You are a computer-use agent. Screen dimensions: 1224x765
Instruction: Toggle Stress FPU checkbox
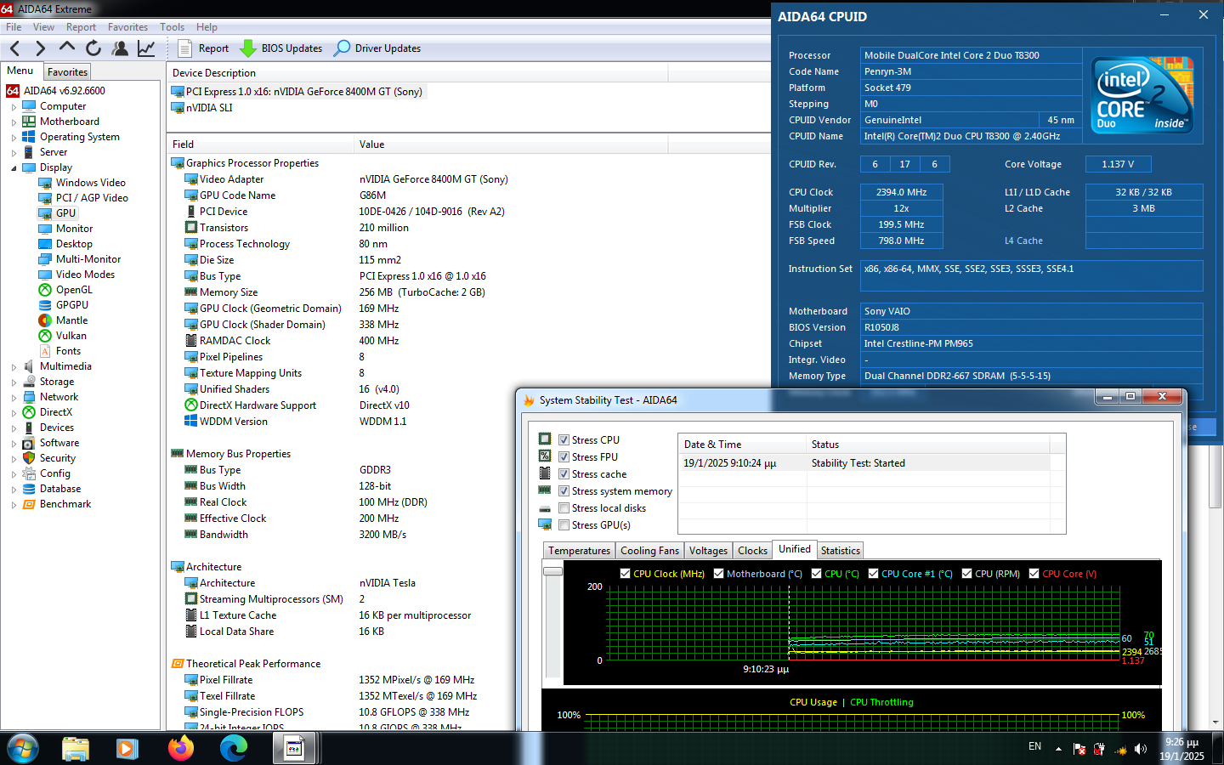[564, 456]
